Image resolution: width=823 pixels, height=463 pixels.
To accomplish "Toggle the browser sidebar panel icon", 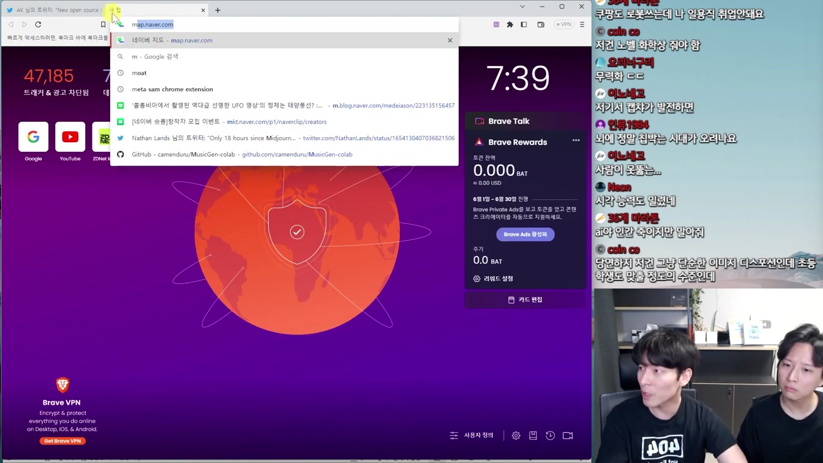I will pyautogui.click(x=524, y=24).
